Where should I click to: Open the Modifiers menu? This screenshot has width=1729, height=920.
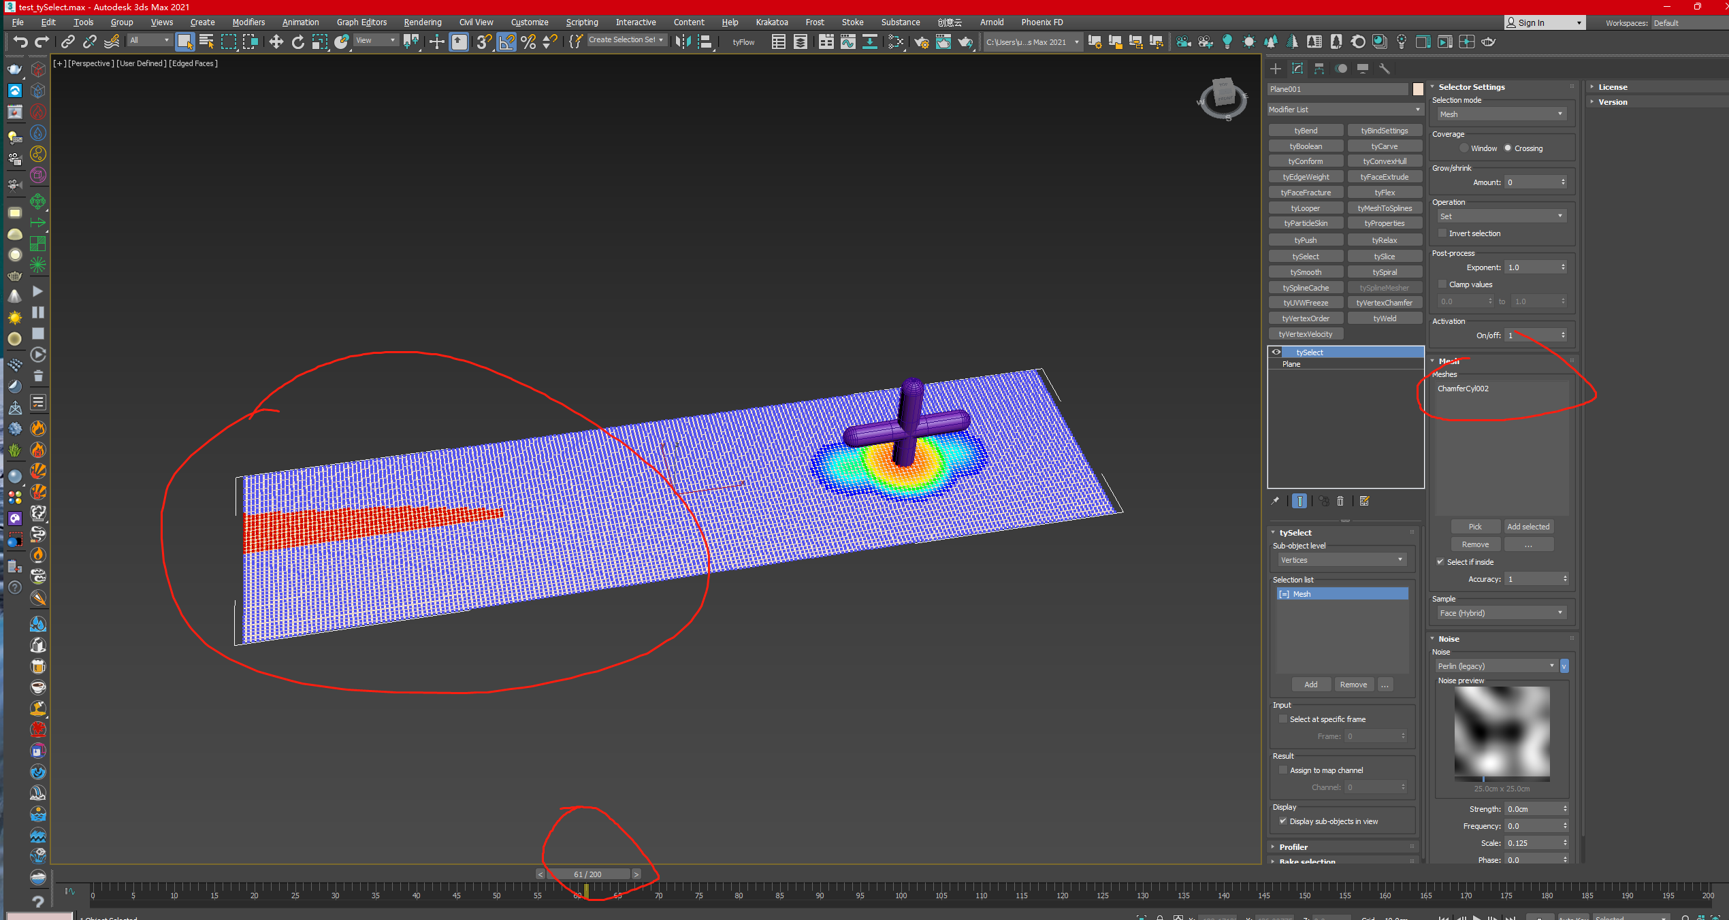tap(248, 22)
